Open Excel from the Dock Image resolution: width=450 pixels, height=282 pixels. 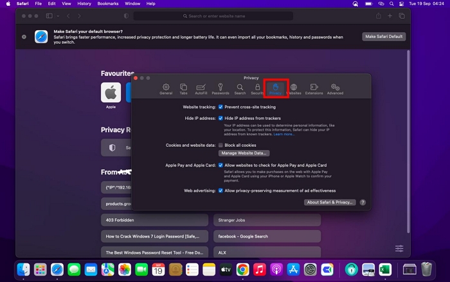[385, 270]
